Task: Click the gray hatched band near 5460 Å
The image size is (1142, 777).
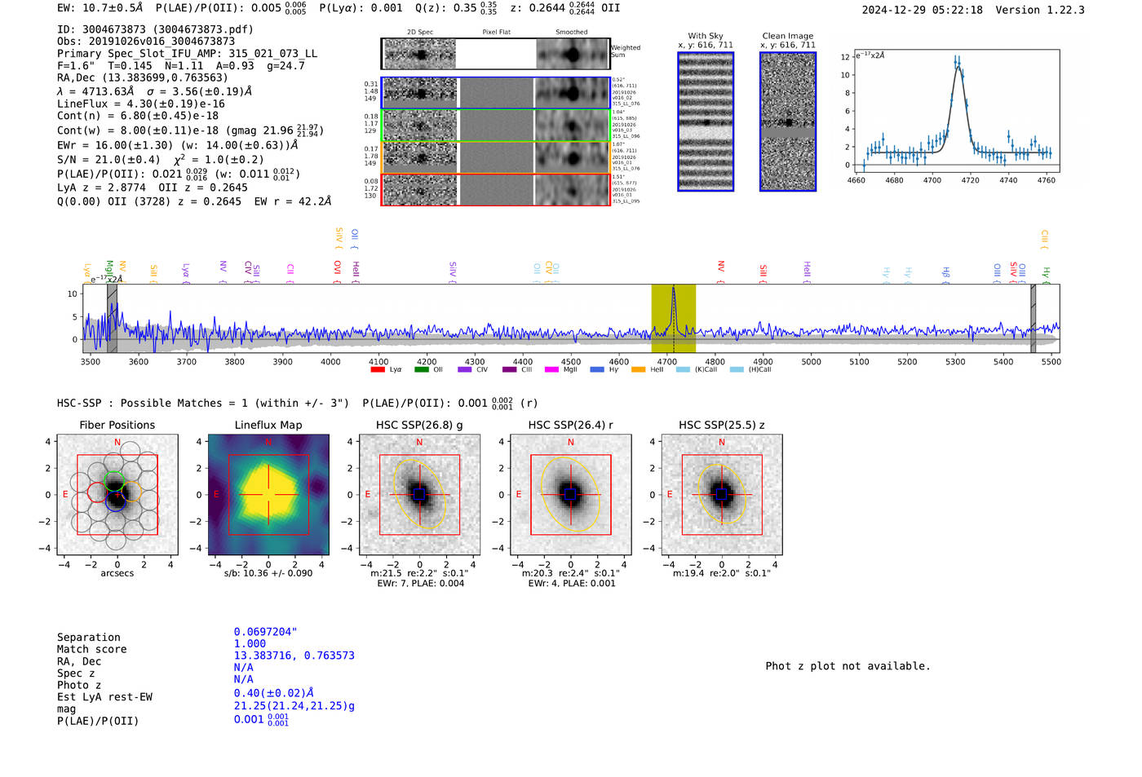Action: coord(1033,318)
